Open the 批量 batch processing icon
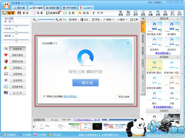Viewport: 185px width, 138px height. point(150,13)
